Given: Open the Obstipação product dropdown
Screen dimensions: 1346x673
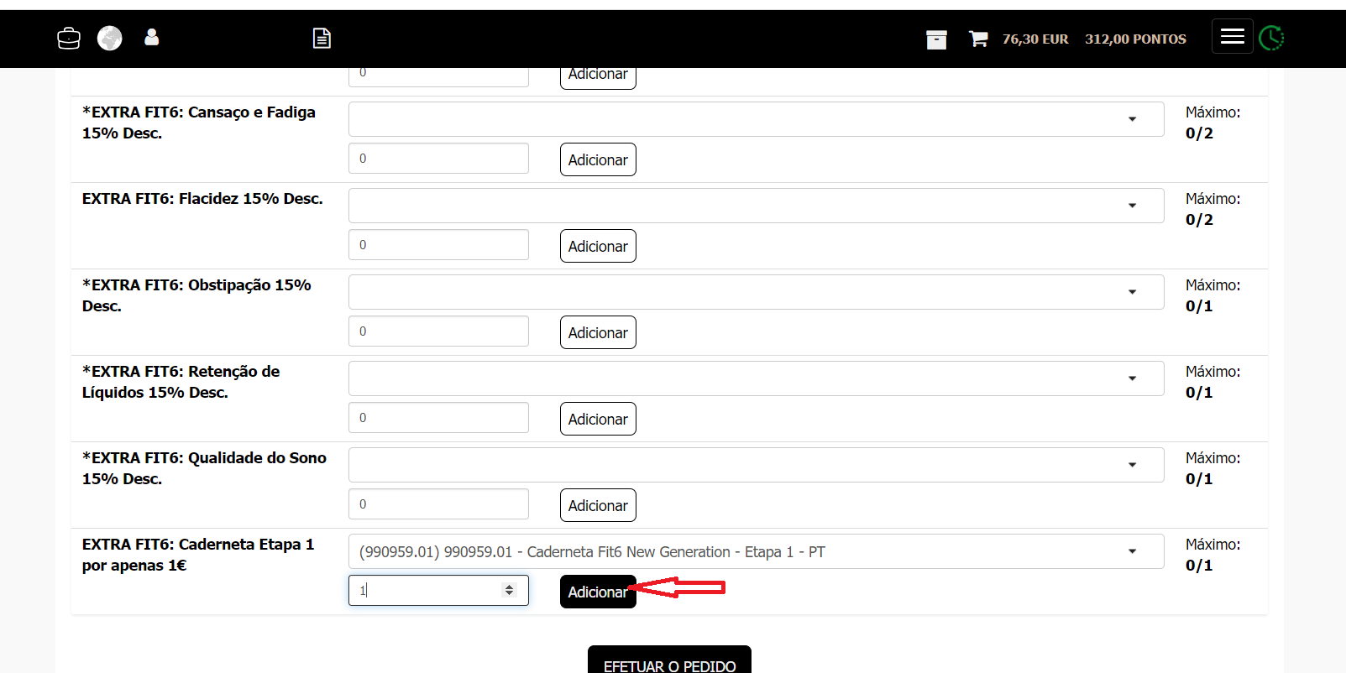Looking at the screenshot, I should pos(756,292).
